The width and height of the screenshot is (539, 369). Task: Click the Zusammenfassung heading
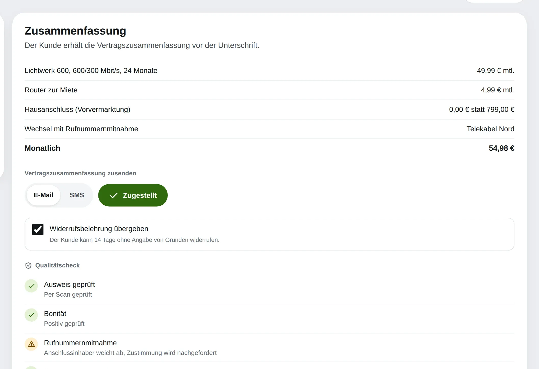pos(75,31)
